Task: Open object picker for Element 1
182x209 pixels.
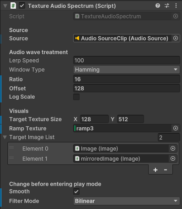Action: point(173,158)
